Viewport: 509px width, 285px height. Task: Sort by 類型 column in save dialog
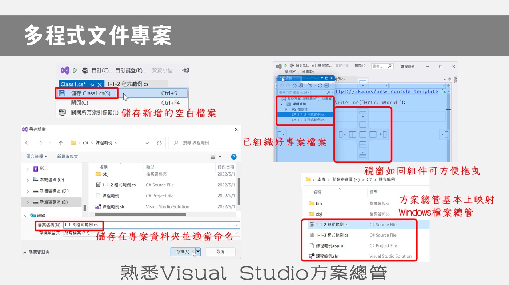pos(150,167)
